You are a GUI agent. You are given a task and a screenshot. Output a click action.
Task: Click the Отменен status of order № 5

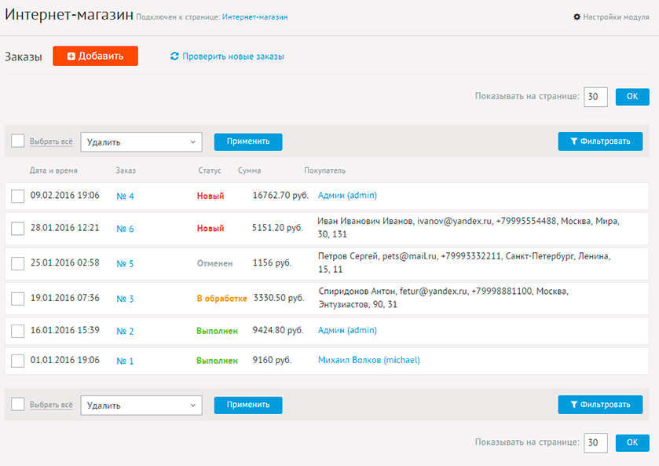coord(214,264)
